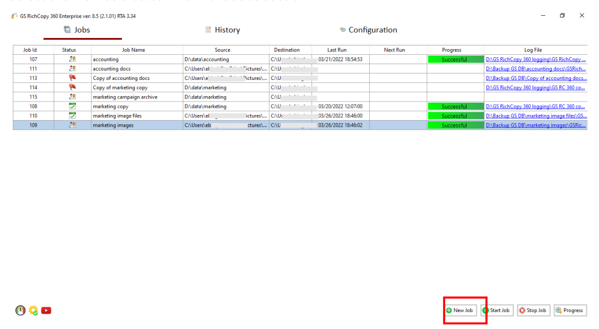The width and height of the screenshot is (599, 329).
Task: Open marketing image files log link
Action: [x=536, y=116]
